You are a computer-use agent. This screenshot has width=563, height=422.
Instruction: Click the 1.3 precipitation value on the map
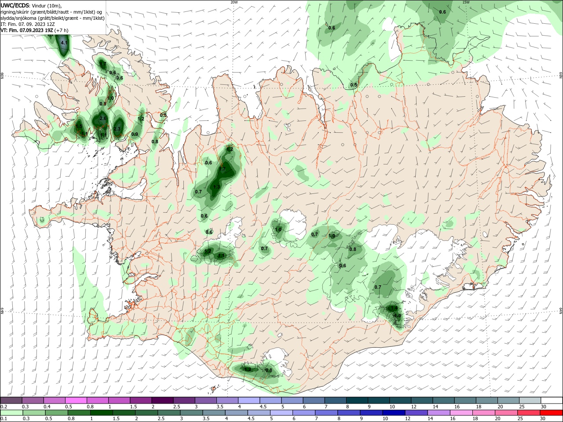tap(216, 187)
